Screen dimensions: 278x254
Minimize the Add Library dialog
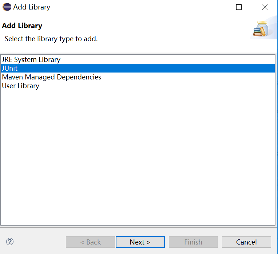click(x=214, y=7)
